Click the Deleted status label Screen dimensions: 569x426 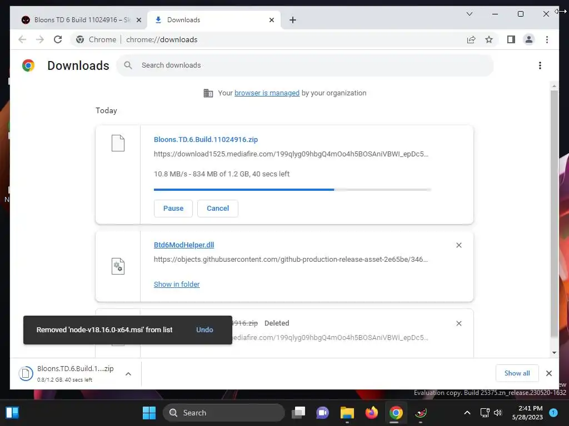coord(277,323)
